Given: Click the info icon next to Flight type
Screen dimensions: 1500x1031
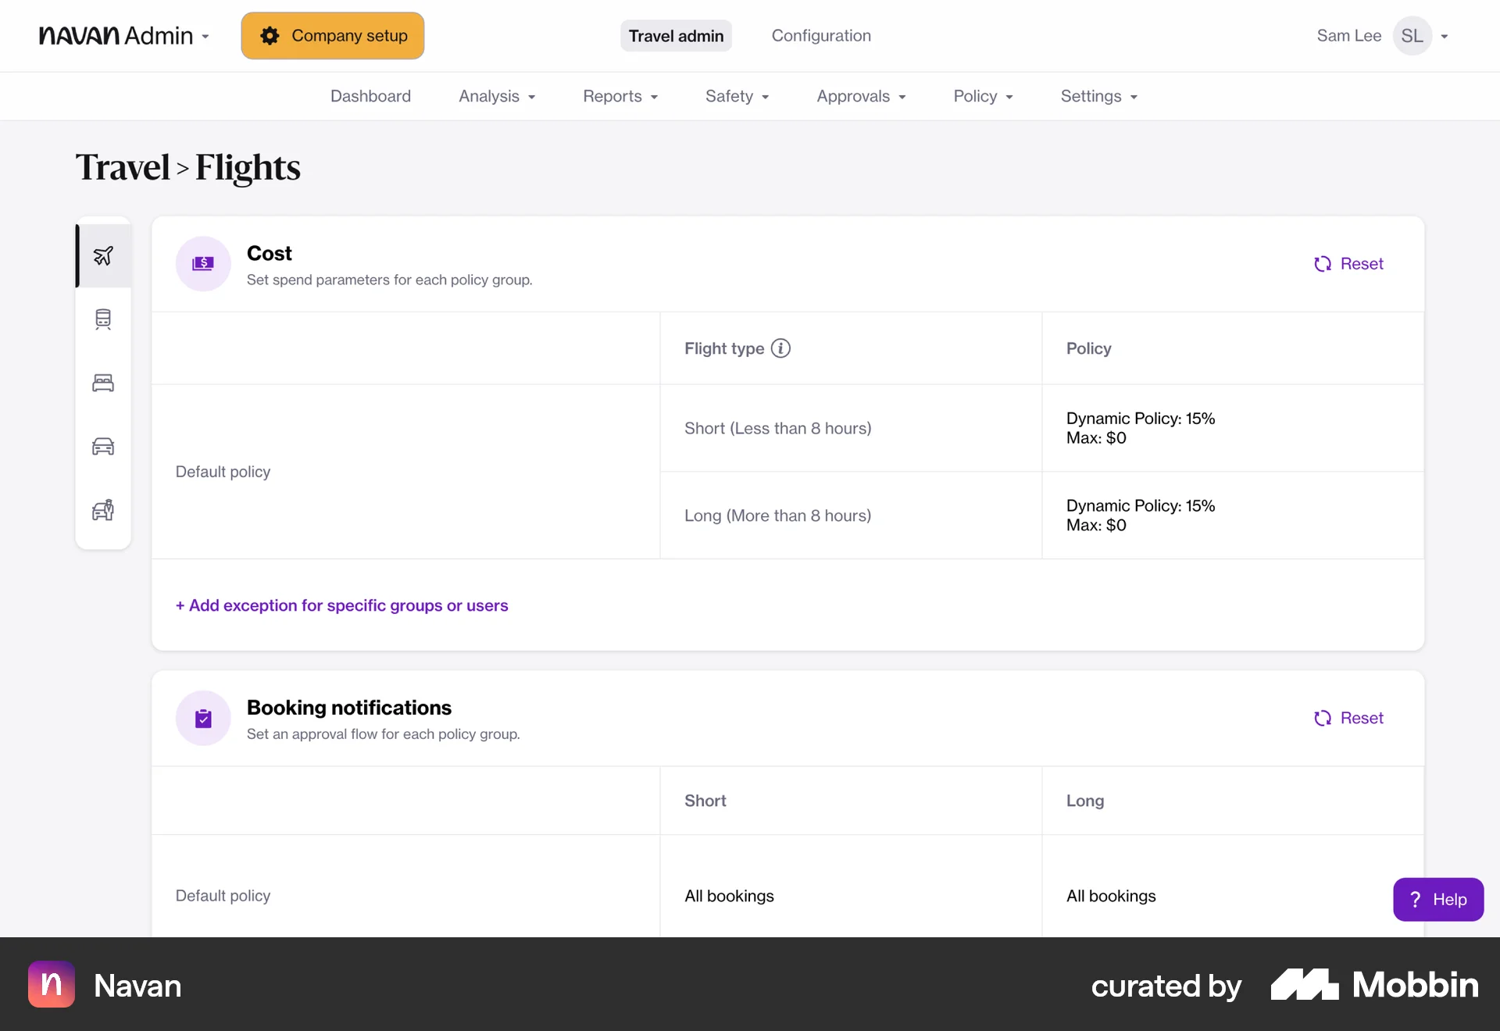Looking at the screenshot, I should click(x=780, y=348).
